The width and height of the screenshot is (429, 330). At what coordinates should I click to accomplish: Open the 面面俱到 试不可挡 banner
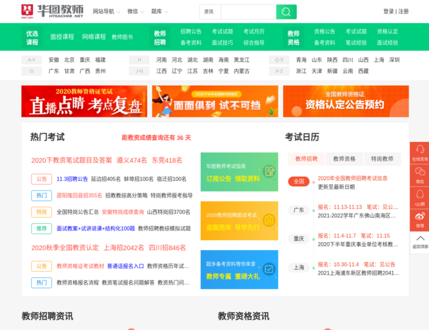tap(215, 101)
